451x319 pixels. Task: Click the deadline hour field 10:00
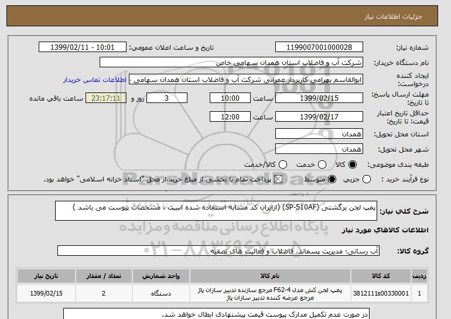230,98
